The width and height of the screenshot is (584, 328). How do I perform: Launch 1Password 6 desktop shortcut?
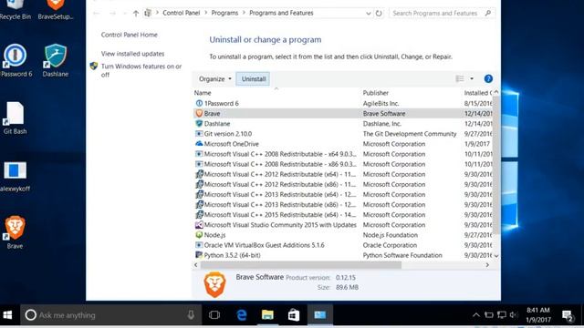15,60
